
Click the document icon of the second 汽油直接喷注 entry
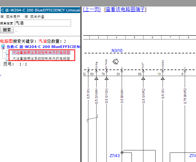(x=8, y=58)
